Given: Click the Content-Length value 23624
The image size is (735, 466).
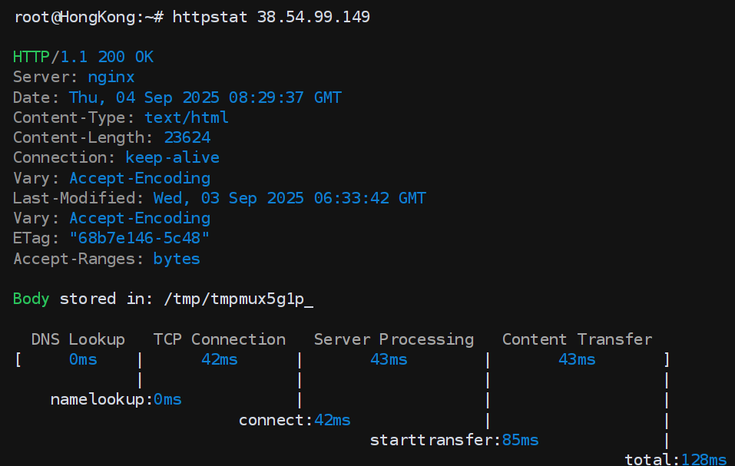Looking at the screenshot, I should [187, 137].
